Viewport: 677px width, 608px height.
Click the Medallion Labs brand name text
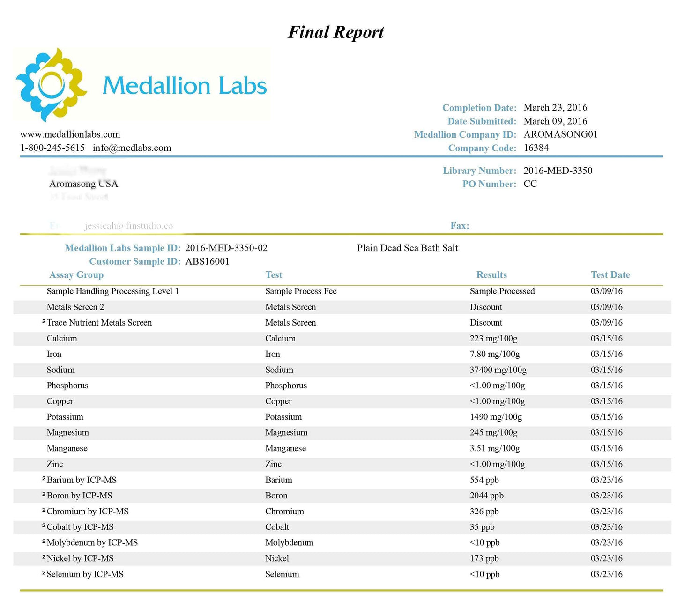click(185, 86)
